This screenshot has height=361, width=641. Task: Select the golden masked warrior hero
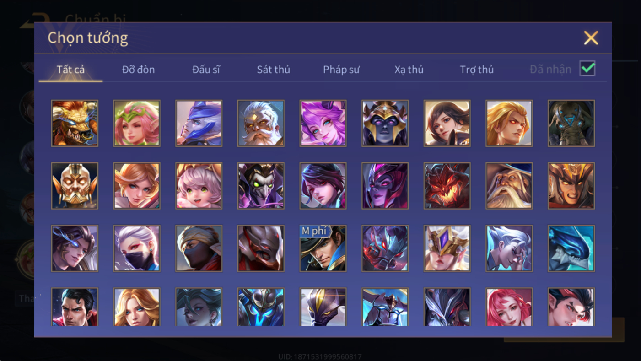[x=75, y=186]
